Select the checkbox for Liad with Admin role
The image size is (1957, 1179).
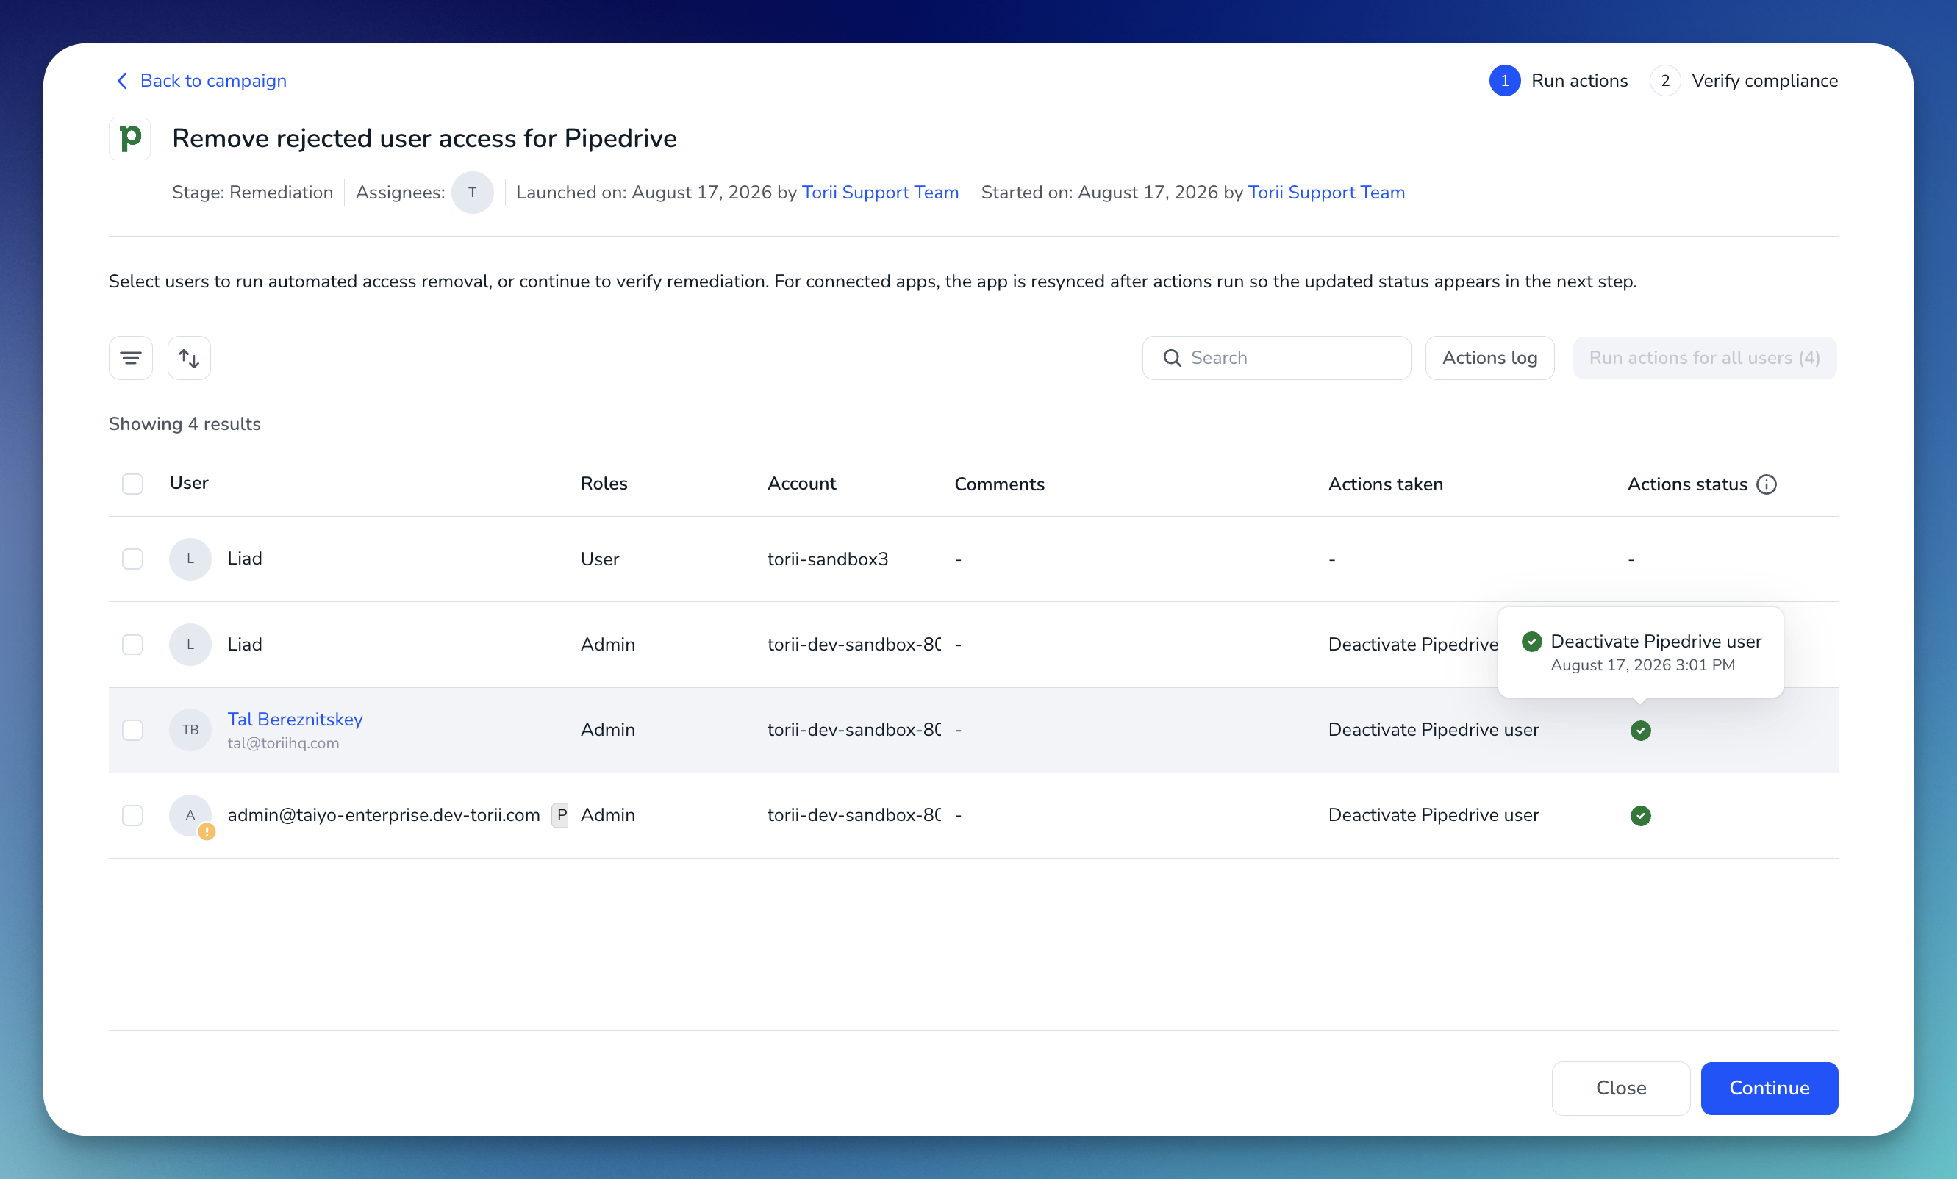(x=132, y=645)
